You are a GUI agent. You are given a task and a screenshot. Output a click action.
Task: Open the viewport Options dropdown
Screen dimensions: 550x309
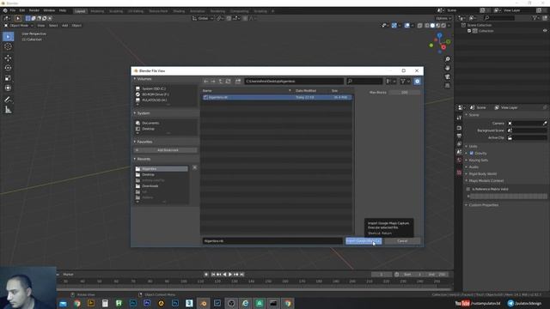click(443, 18)
